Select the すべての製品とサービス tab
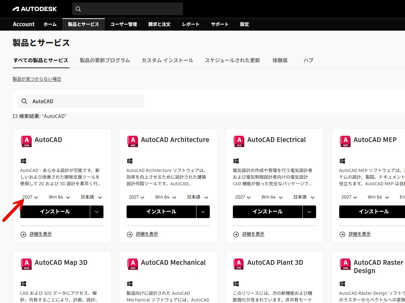 point(41,60)
